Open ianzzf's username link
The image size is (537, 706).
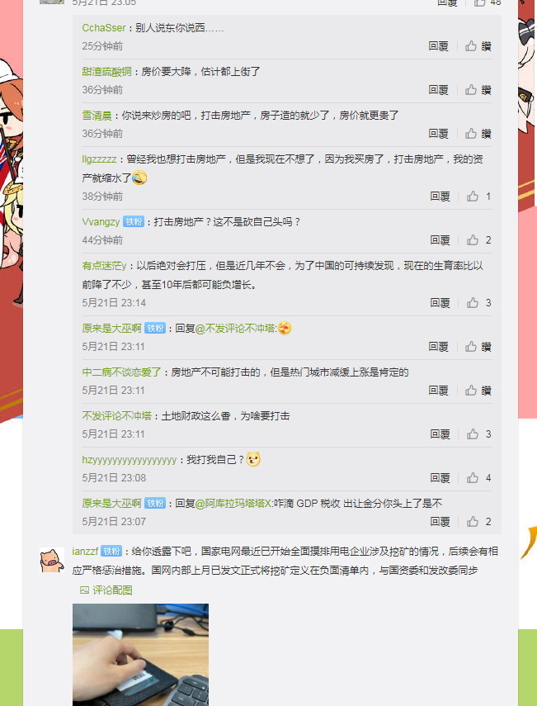click(86, 551)
